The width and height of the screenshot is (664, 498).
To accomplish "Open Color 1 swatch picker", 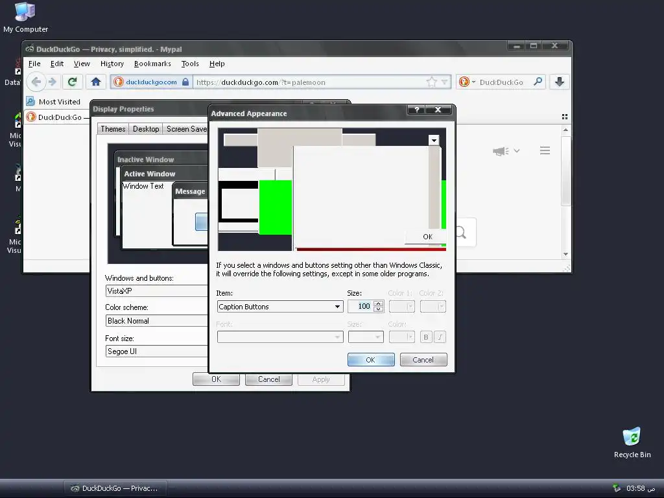I will 401,307.
